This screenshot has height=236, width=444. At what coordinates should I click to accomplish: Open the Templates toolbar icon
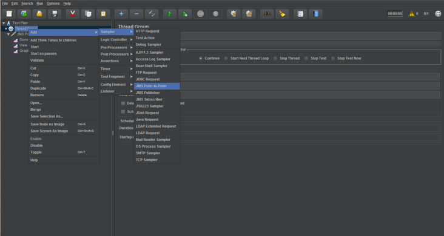coord(24,14)
